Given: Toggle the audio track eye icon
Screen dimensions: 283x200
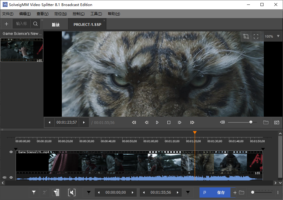Looking at the screenshot, I should (x=11, y=177).
